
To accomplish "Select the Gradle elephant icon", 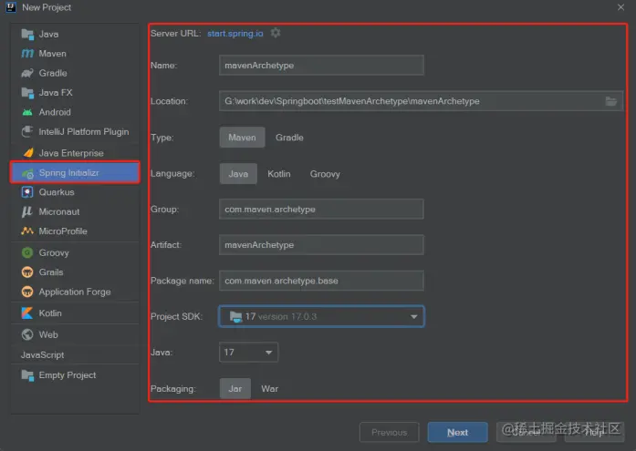I will (x=27, y=73).
